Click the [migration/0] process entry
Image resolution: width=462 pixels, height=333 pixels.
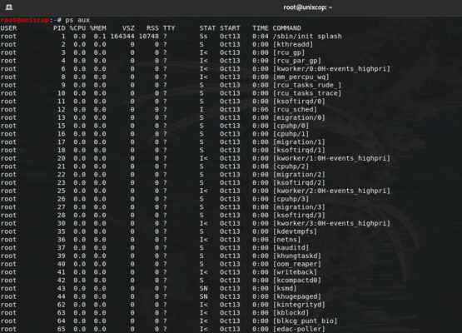coord(299,118)
